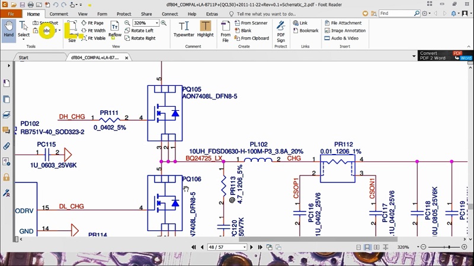Image resolution: width=474 pixels, height=266 pixels.
Task: Rotate the page left
Action: click(139, 31)
